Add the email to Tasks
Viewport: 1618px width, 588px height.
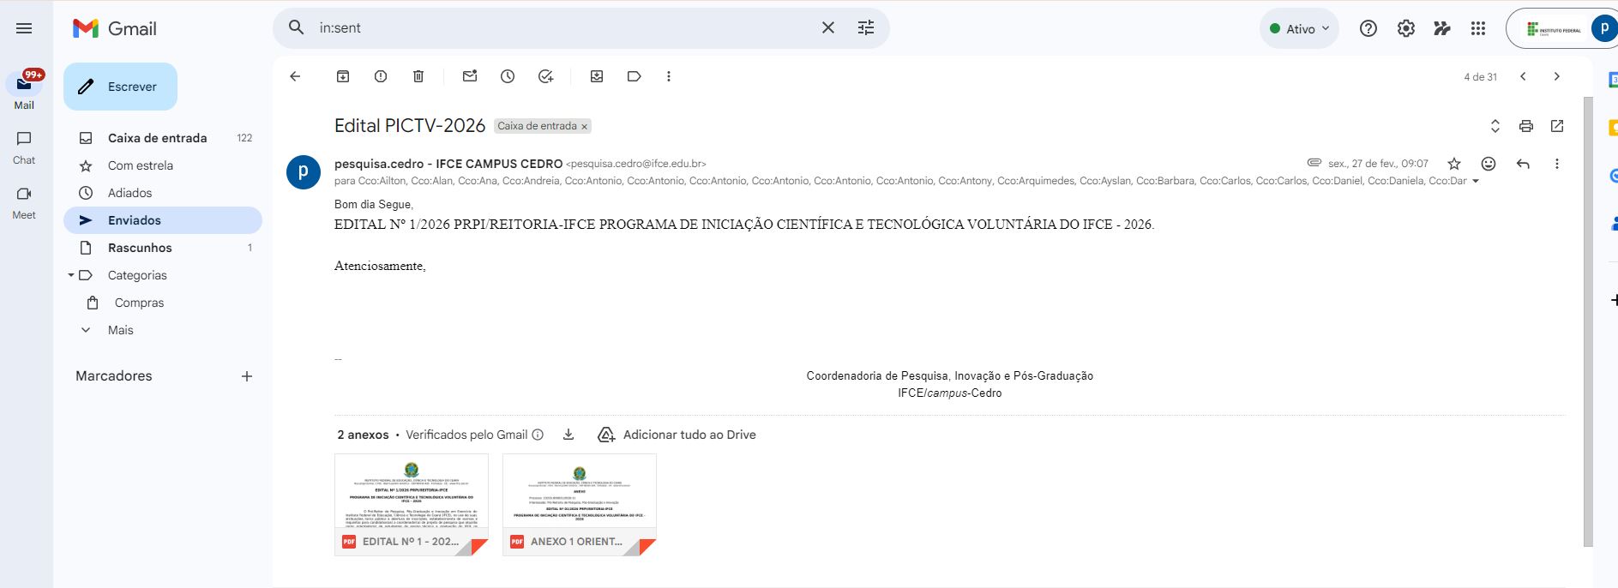pos(545,76)
